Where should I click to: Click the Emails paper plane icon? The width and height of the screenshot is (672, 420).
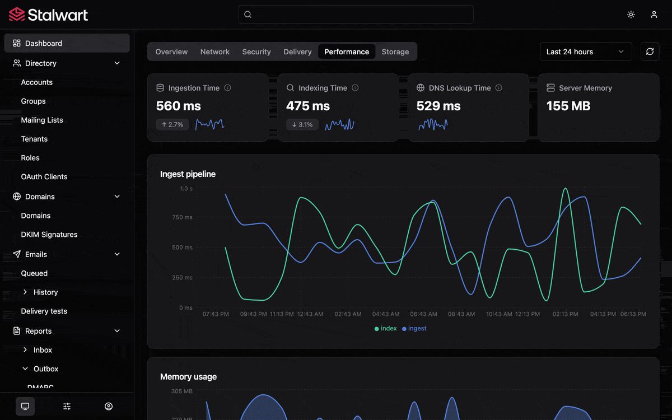click(17, 254)
